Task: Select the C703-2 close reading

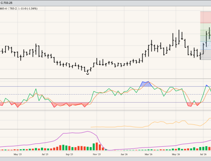Action: click(12, 8)
